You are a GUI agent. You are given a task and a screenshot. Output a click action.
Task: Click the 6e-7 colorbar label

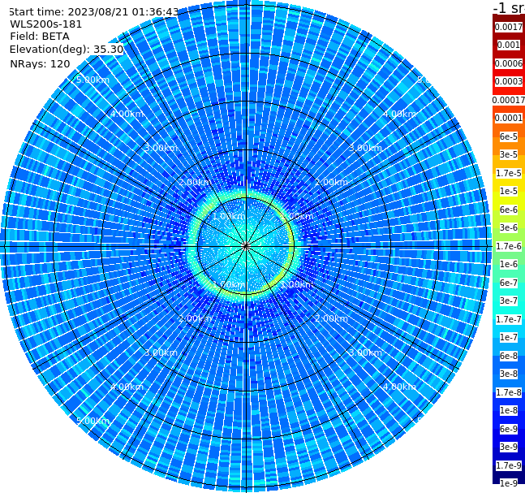point(509,283)
